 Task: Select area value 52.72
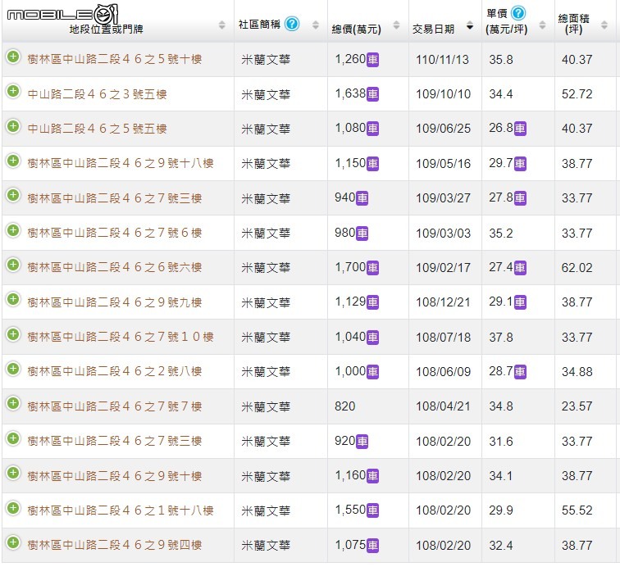coord(577,94)
